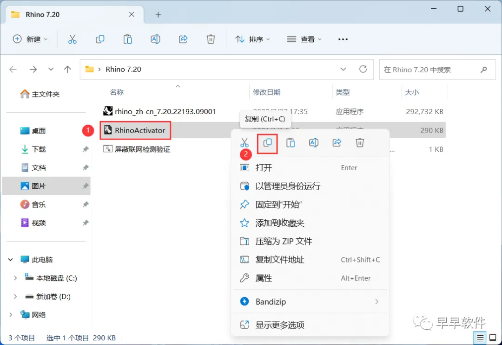Close the Rhino 7.20 tab
Screen dimensions: 502x345
tap(132, 14)
